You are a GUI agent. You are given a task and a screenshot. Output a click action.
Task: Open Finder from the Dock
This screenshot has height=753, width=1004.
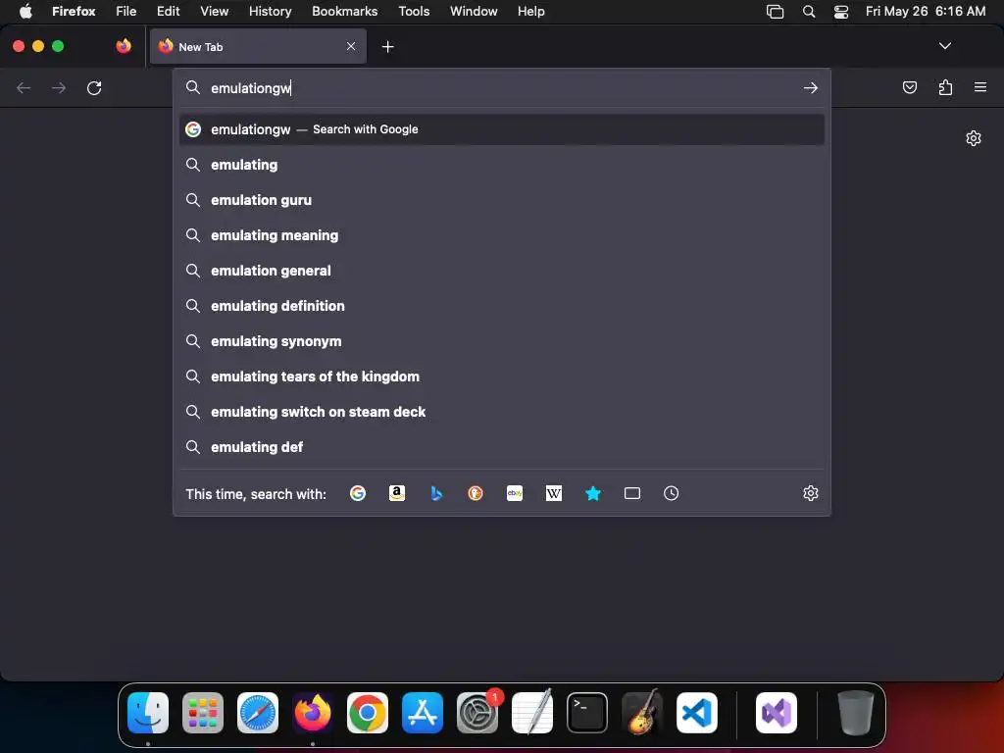click(x=148, y=713)
